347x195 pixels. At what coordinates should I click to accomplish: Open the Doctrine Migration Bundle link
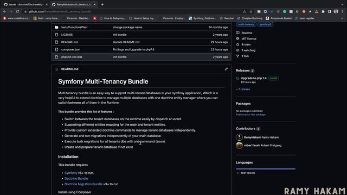tap(83, 184)
